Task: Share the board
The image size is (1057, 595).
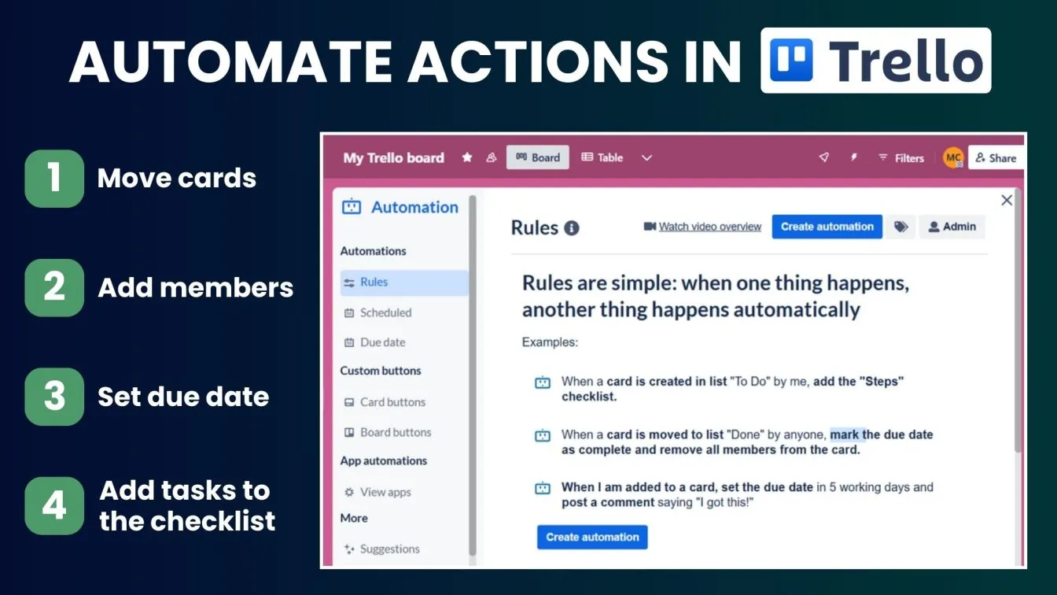Action: coord(996,157)
